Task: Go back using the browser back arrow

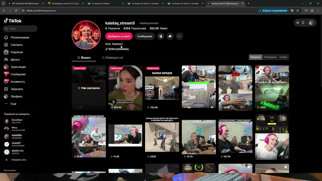Action: coord(4,11)
